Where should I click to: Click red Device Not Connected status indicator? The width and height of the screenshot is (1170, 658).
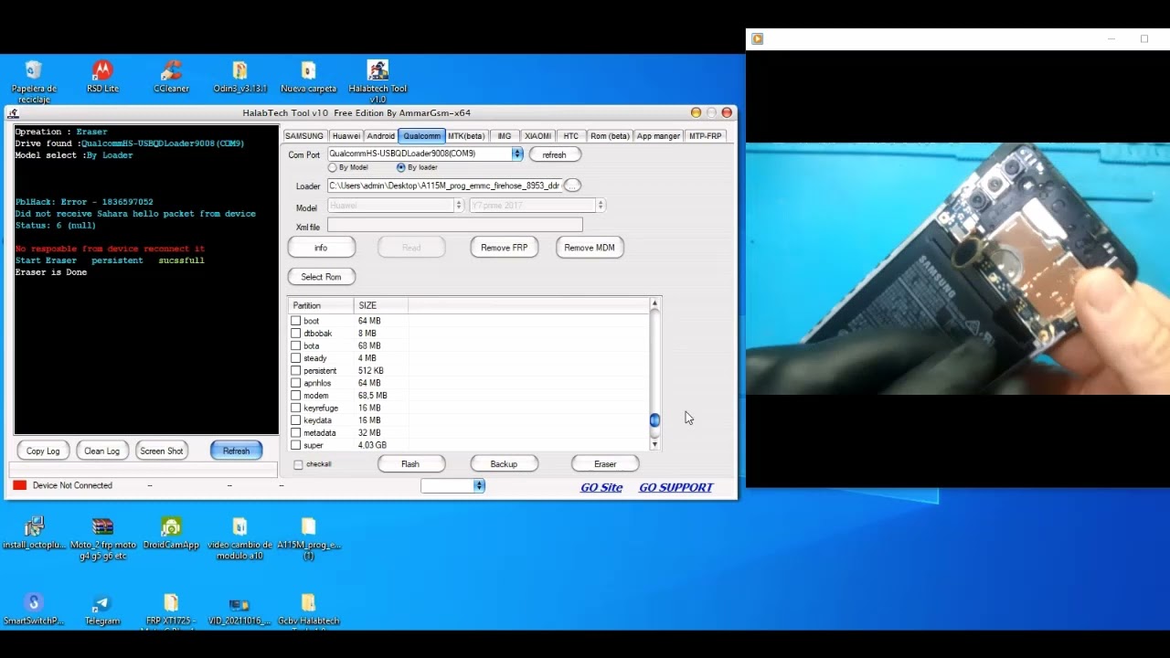[19, 485]
